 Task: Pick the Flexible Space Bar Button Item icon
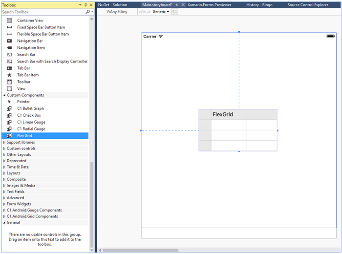pos(9,34)
